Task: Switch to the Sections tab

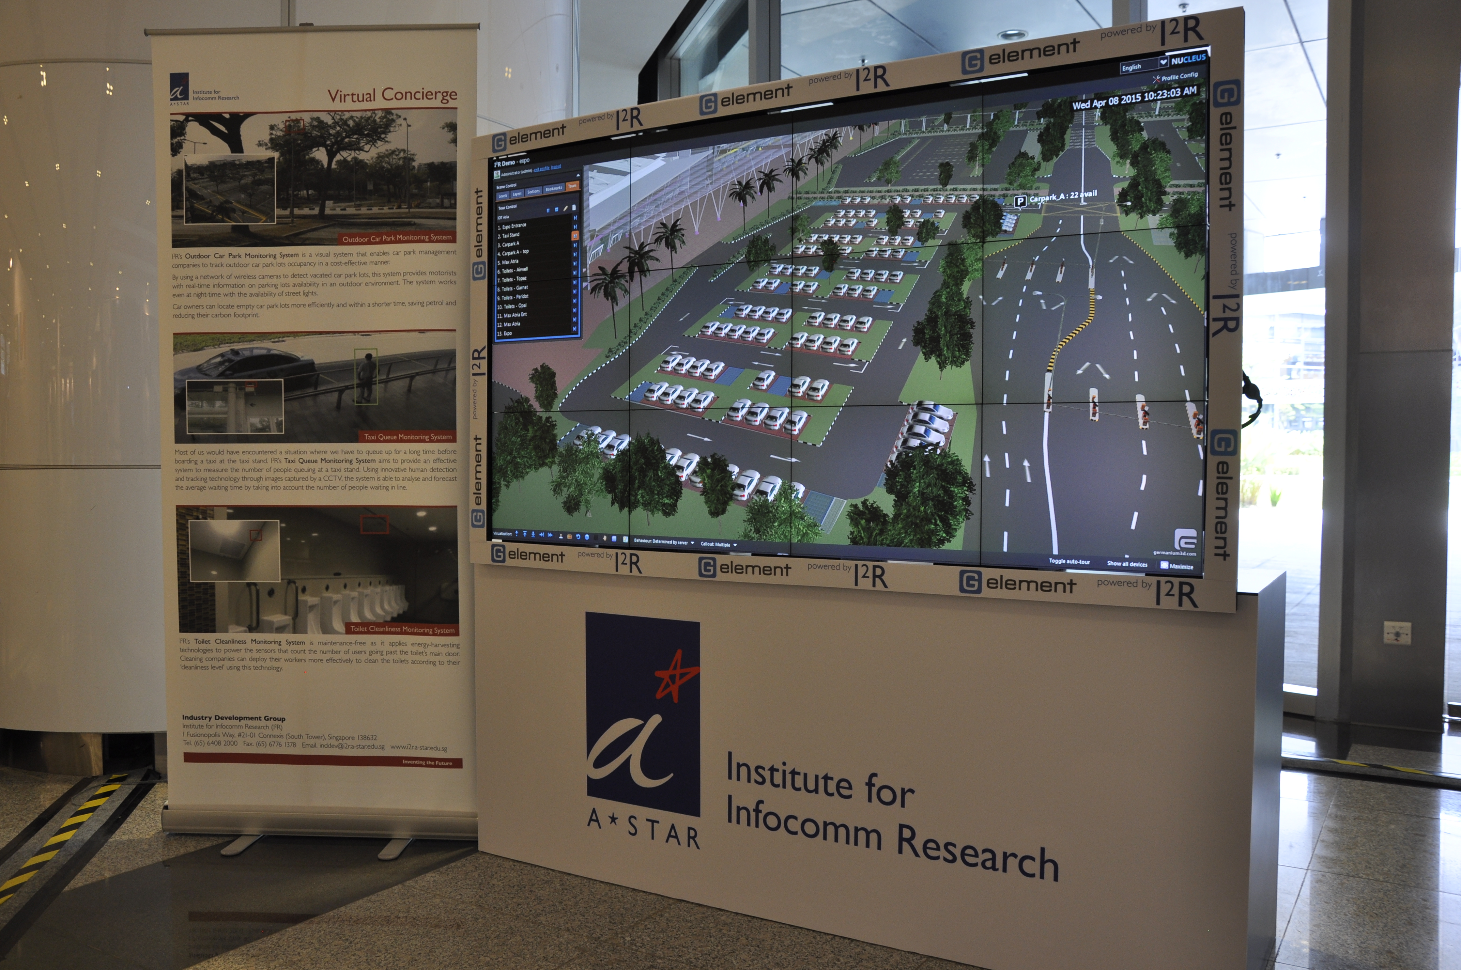Action: click(534, 191)
